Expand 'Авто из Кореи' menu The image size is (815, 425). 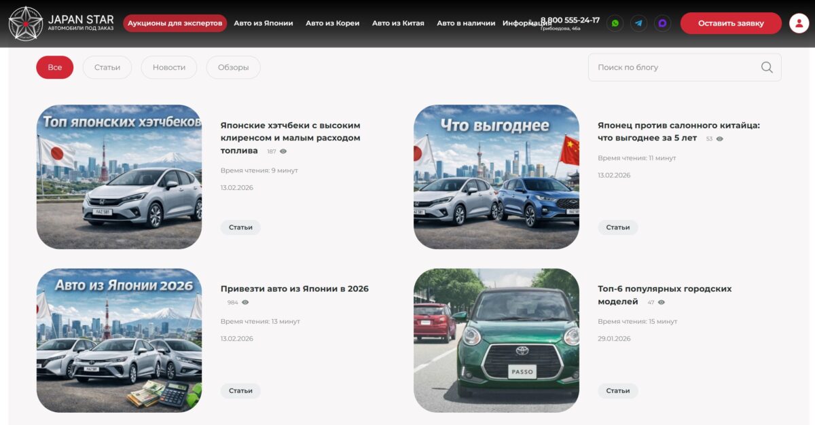coord(332,23)
